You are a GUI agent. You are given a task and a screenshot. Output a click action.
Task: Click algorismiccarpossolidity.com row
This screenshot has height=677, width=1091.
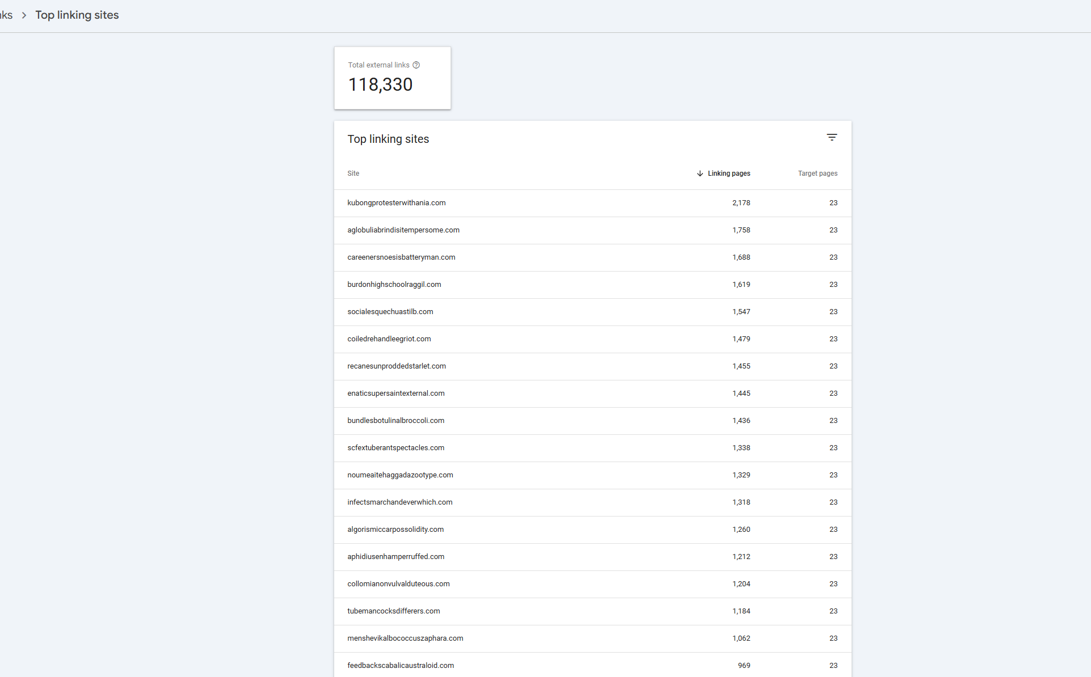point(395,530)
